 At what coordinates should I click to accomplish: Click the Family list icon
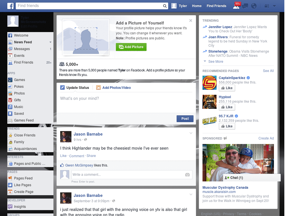point(10,142)
